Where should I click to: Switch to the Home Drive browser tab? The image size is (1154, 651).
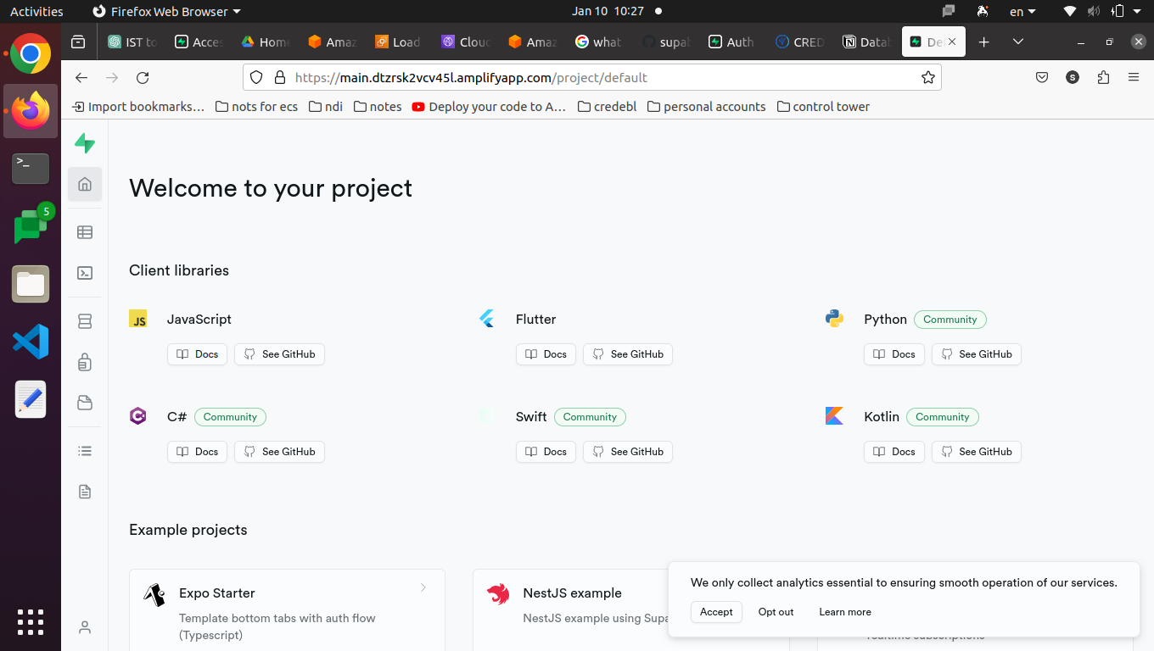click(266, 42)
